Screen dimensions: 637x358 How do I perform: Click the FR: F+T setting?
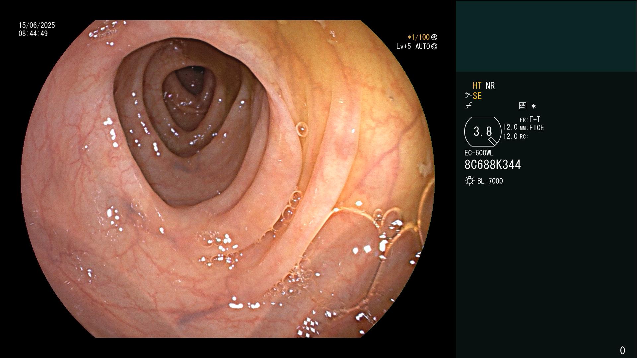click(x=530, y=119)
